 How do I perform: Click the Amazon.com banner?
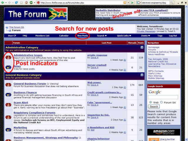tap(164, 132)
